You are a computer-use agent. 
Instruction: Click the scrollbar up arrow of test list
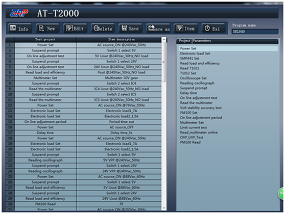[164, 40]
